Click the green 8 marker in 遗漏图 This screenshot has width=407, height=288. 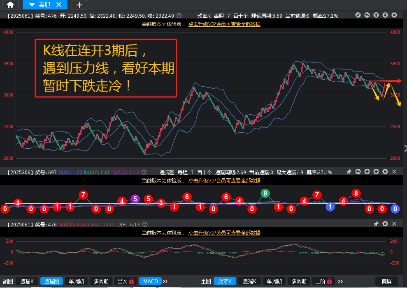[265, 193]
